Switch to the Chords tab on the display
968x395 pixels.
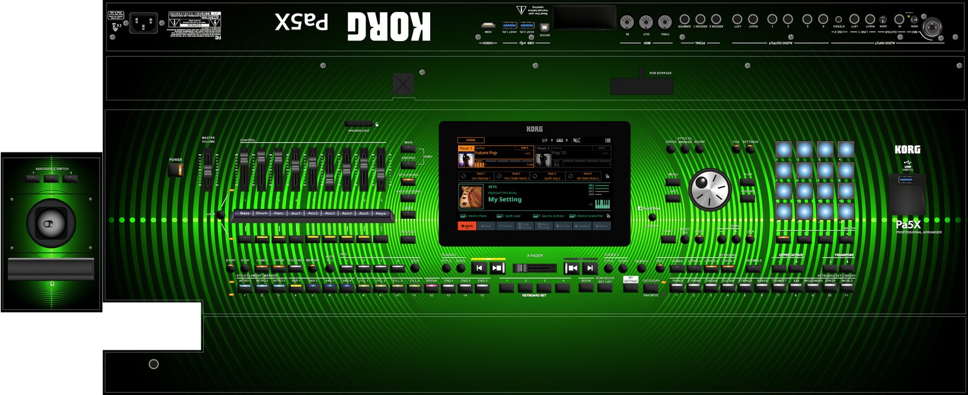564,226
